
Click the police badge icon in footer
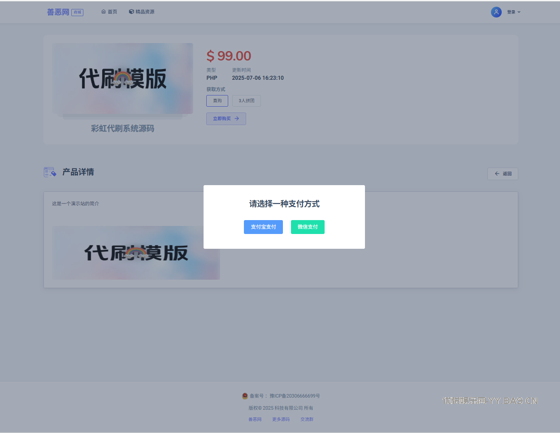(x=245, y=396)
